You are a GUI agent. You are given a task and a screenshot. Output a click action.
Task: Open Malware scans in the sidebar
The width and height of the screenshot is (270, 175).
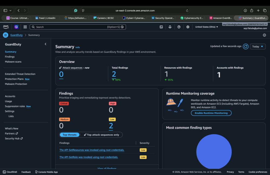point(13,62)
